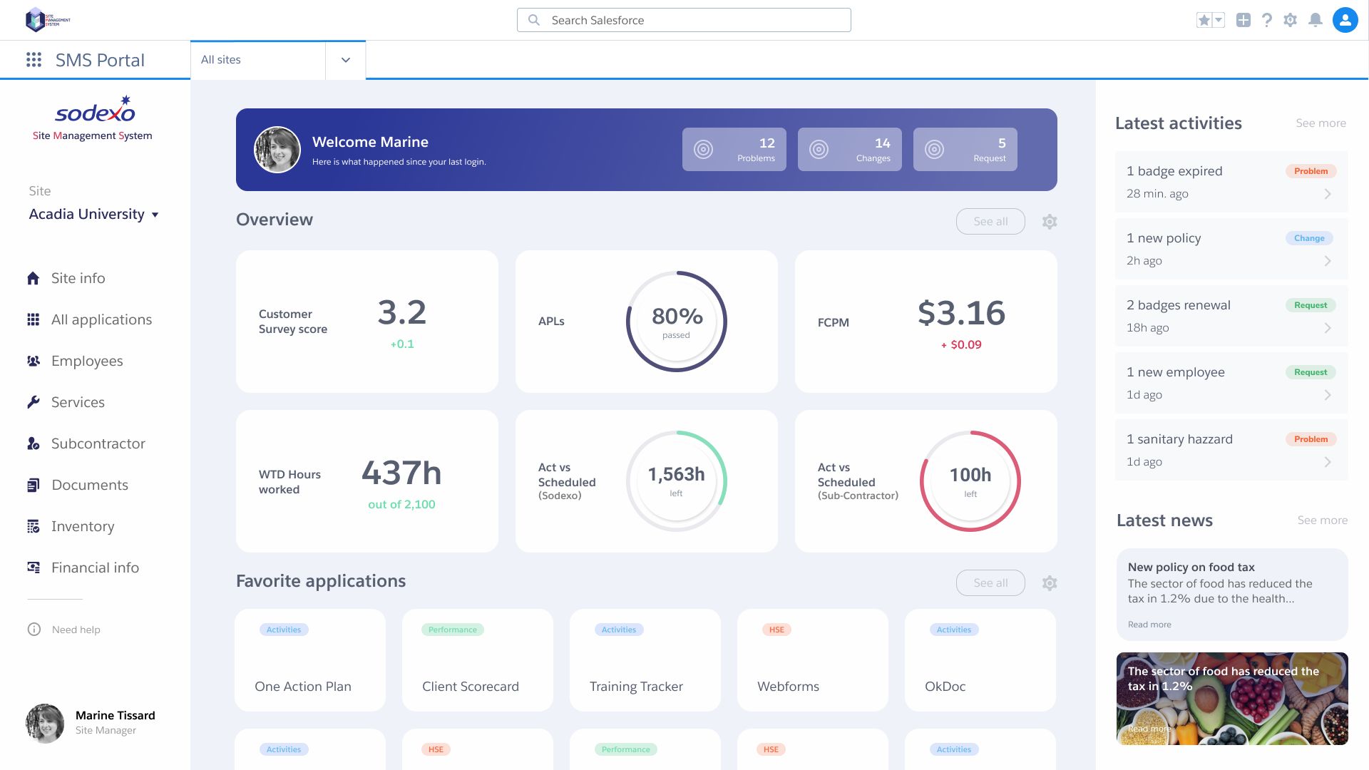Open Employees menu item
1369x770 pixels.
tap(87, 361)
